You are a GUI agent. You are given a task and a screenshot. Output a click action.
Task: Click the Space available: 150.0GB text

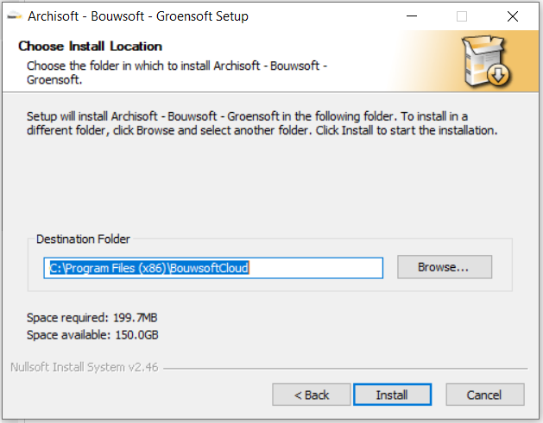click(x=92, y=334)
